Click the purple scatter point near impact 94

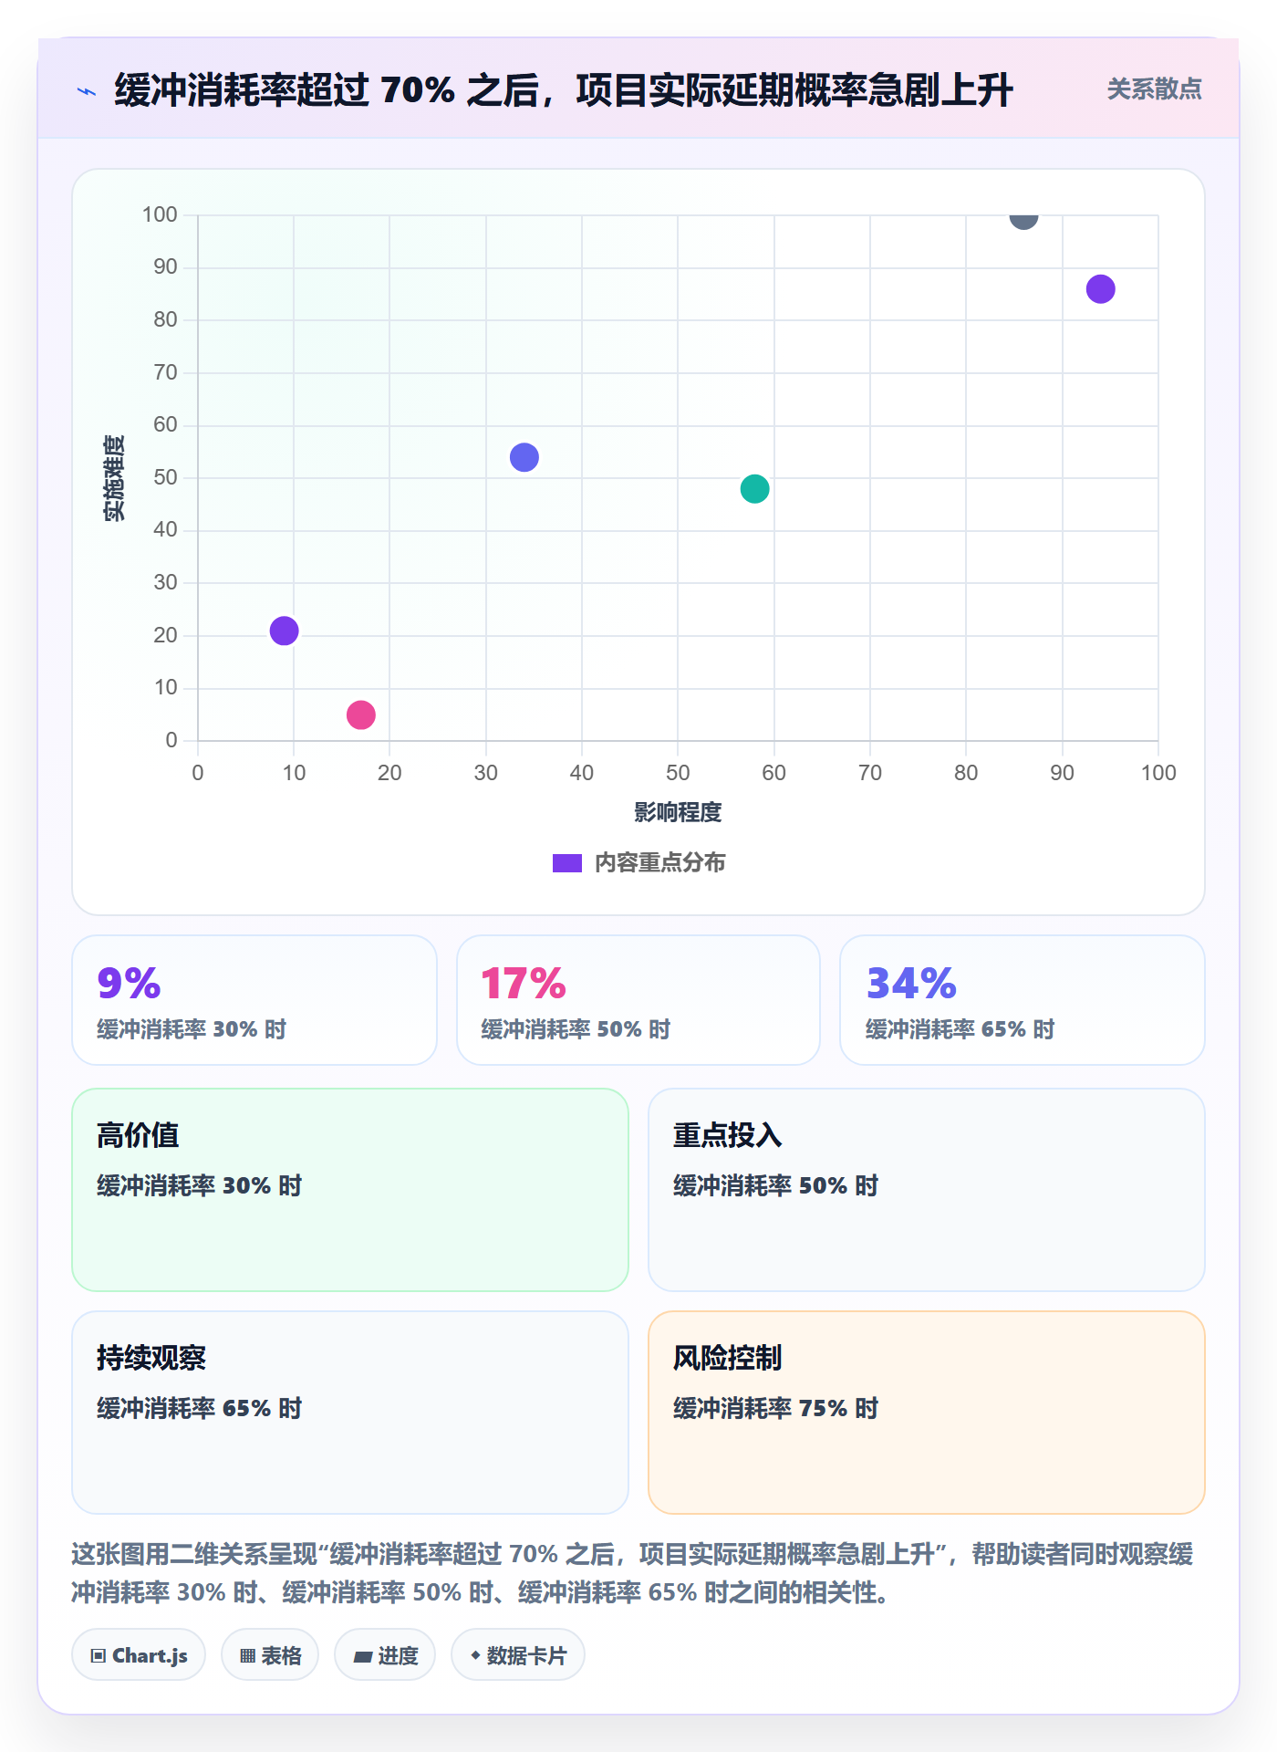(1101, 289)
